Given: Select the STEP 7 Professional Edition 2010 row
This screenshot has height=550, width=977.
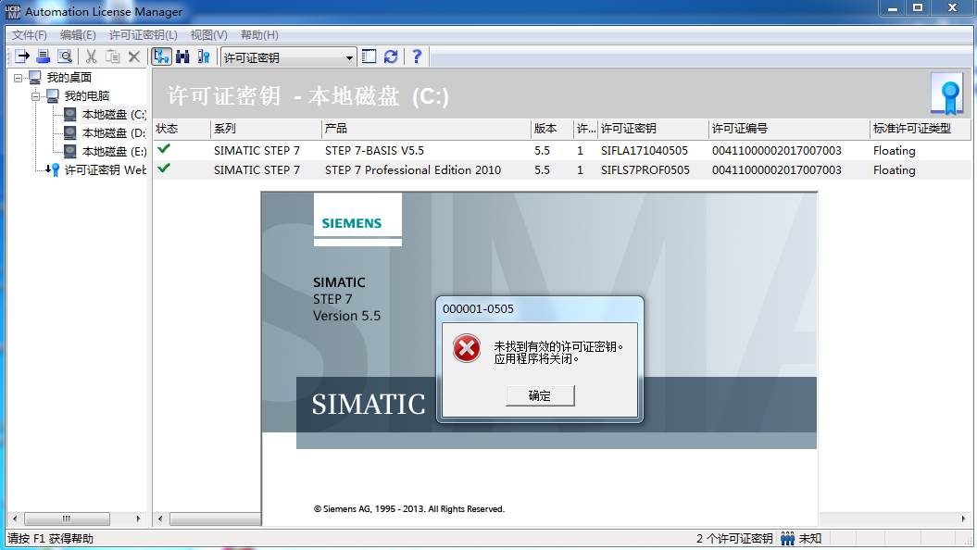Looking at the screenshot, I should (x=412, y=169).
